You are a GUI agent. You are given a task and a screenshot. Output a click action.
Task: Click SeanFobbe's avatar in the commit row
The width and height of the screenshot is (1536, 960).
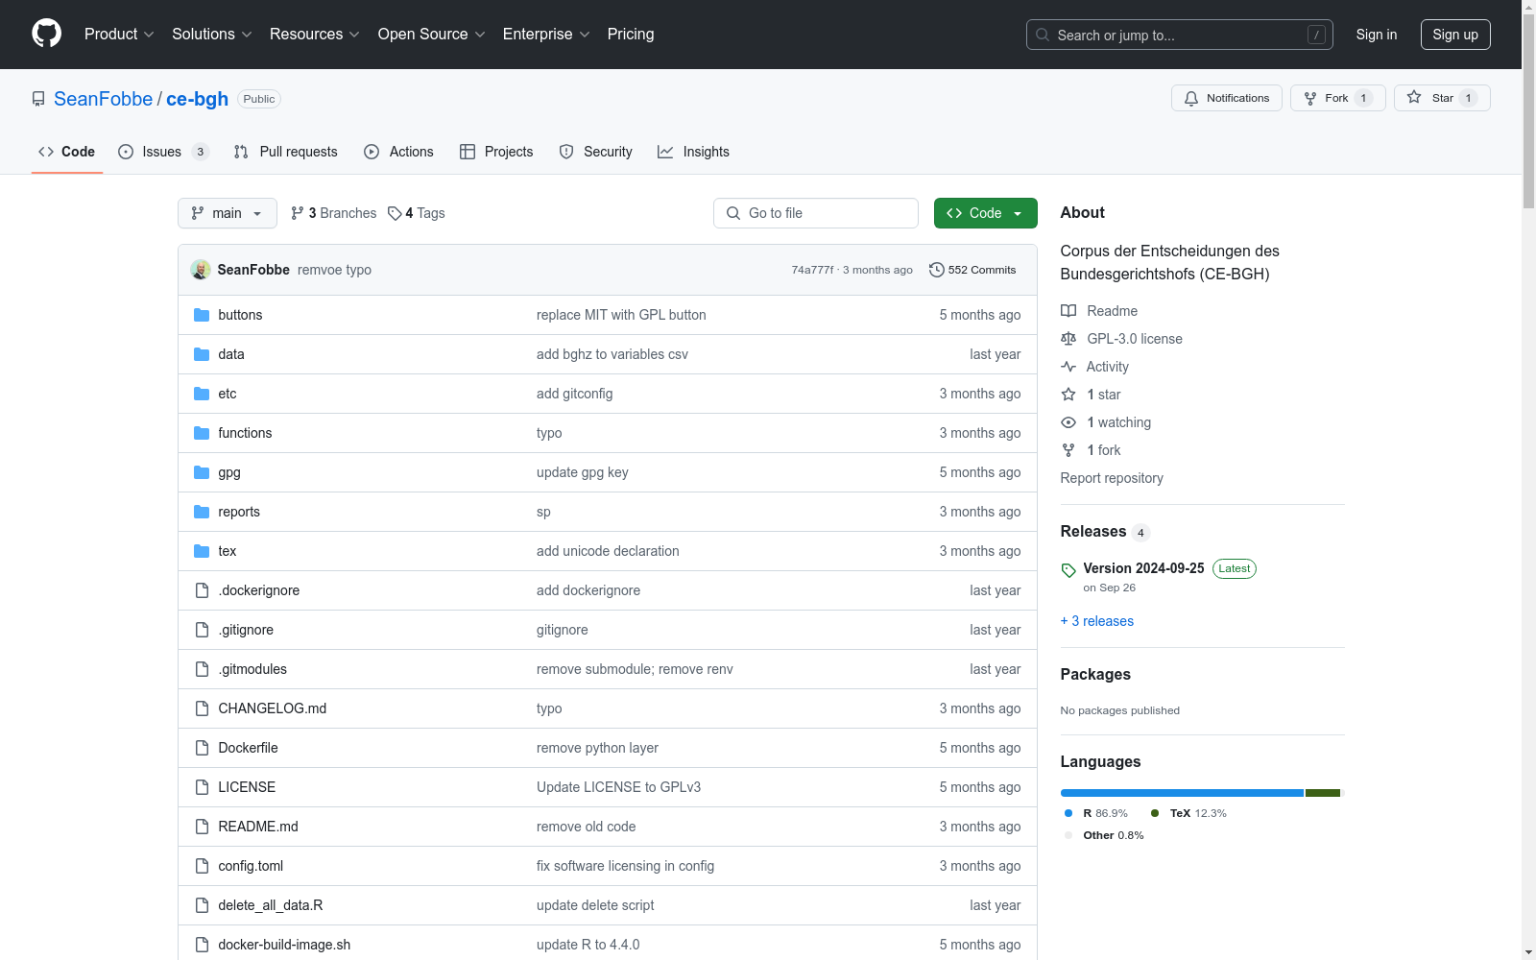[x=201, y=270]
